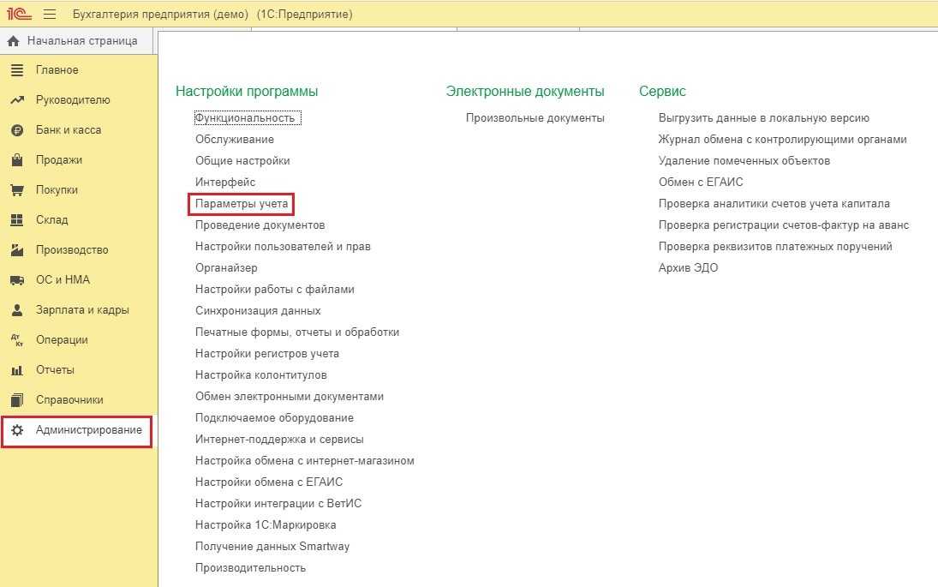Click the Администрирование gear icon
The image size is (938, 587).
tap(17, 429)
